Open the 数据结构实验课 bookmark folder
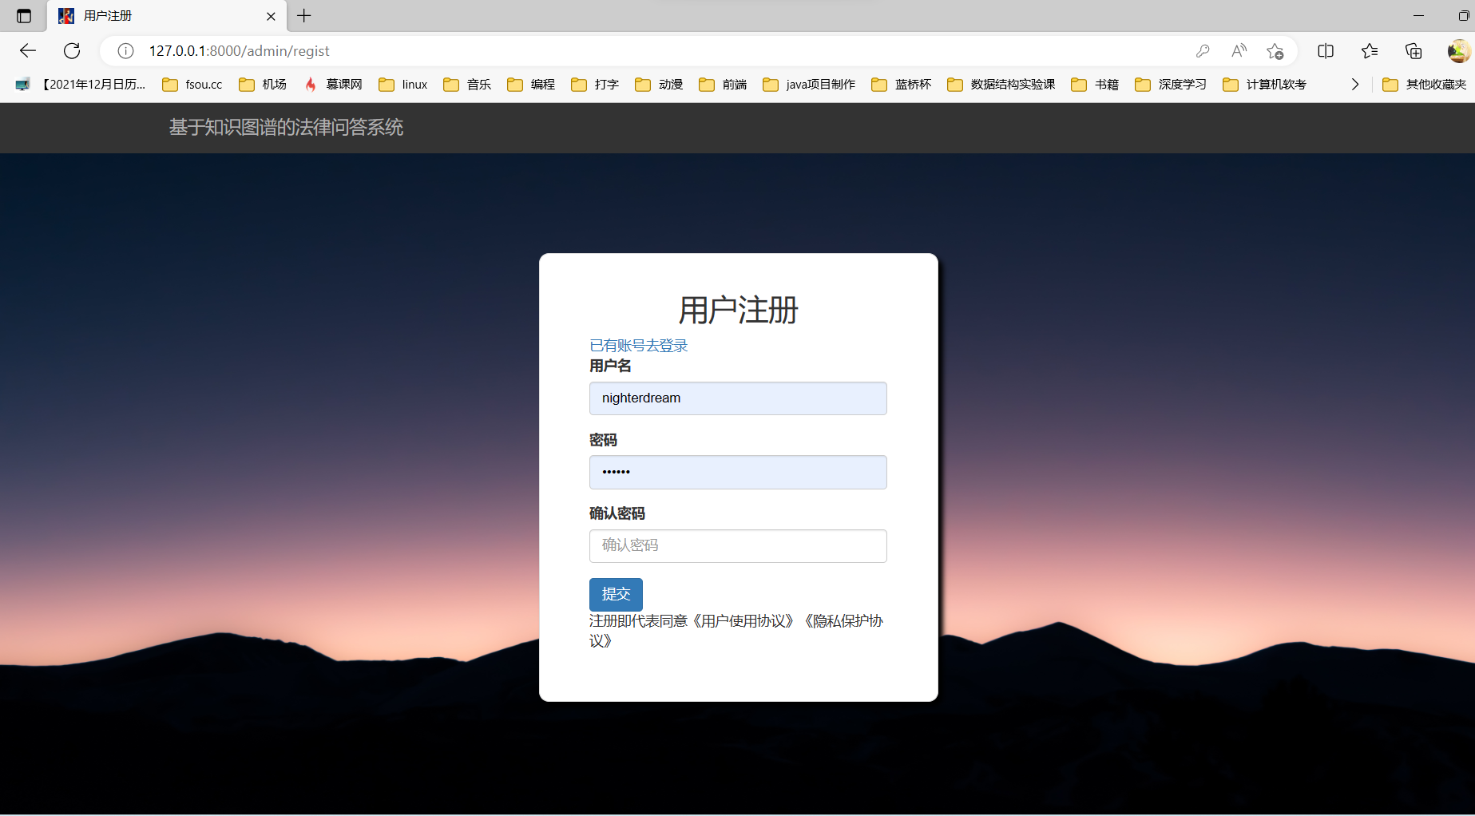Image resolution: width=1475 pixels, height=816 pixels. pyautogui.click(x=1001, y=85)
